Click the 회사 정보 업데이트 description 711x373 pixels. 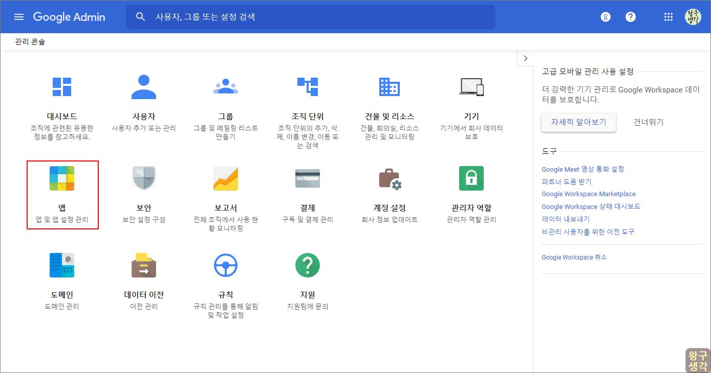click(x=390, y=220)
